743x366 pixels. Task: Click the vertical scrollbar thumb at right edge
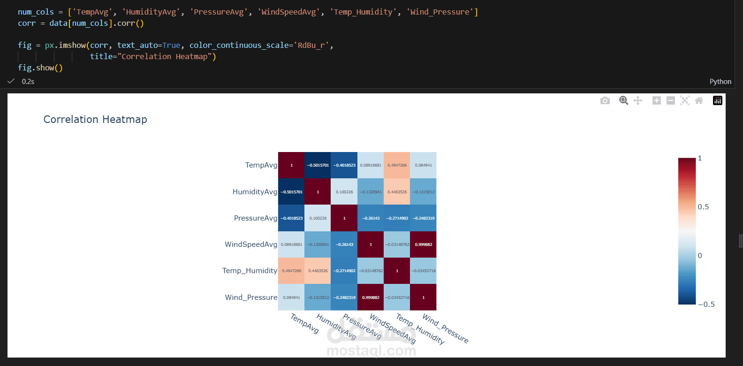[741, 241]
